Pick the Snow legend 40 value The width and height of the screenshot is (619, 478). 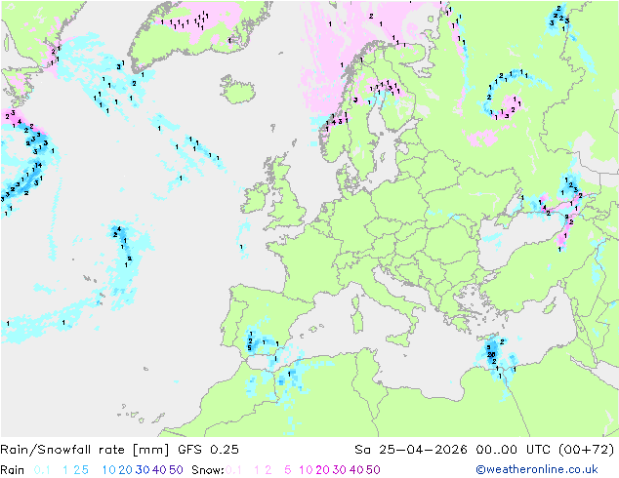click(x=356, y=470)
